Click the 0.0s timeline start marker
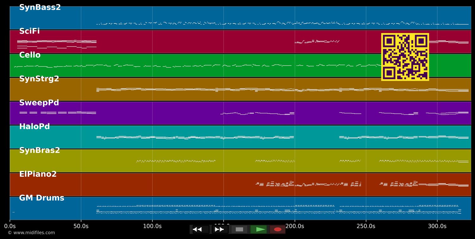This screenshot has height=239, width=475. tap(10, 226)
